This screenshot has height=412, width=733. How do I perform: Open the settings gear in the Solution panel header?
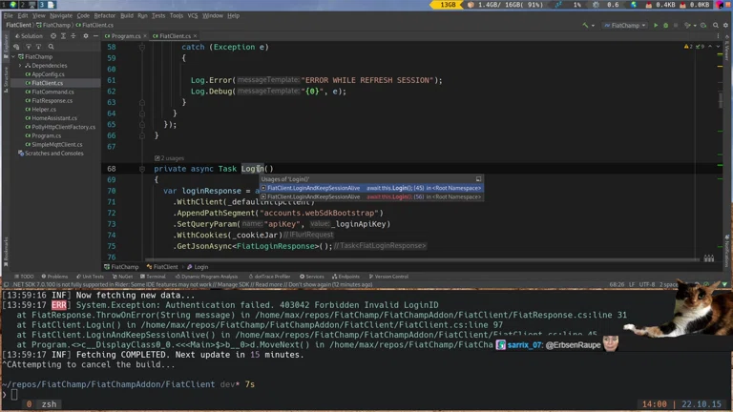(86, 36)
